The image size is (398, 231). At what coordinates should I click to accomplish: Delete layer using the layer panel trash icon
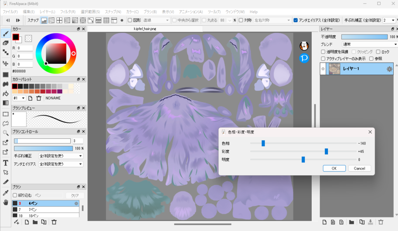(381, 222)
